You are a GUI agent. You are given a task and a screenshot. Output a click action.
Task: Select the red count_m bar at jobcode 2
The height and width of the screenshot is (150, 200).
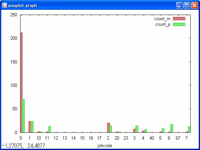[x=109, y=128]
